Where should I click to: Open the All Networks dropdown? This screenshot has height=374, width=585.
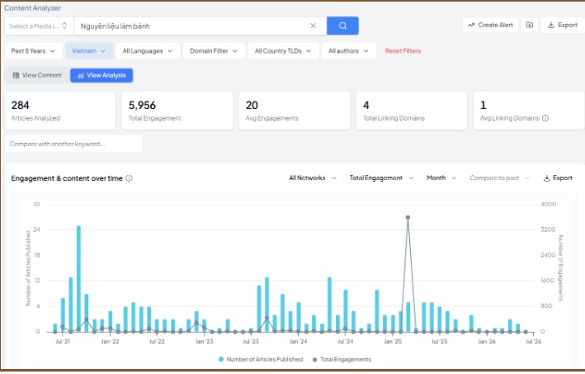[313, 178]
